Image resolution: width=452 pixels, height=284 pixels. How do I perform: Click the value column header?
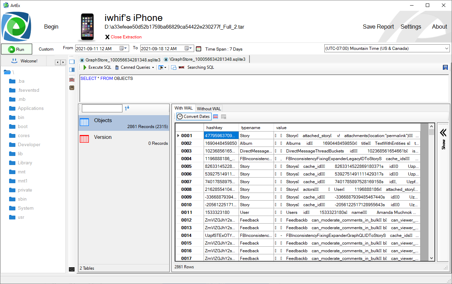347,127
